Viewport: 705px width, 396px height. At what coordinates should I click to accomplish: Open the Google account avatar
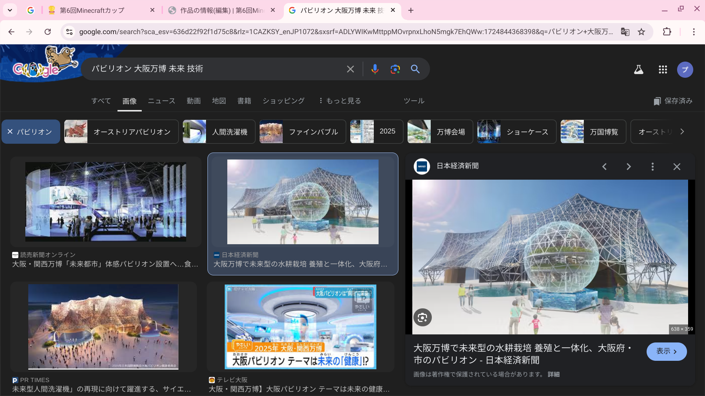685,69
